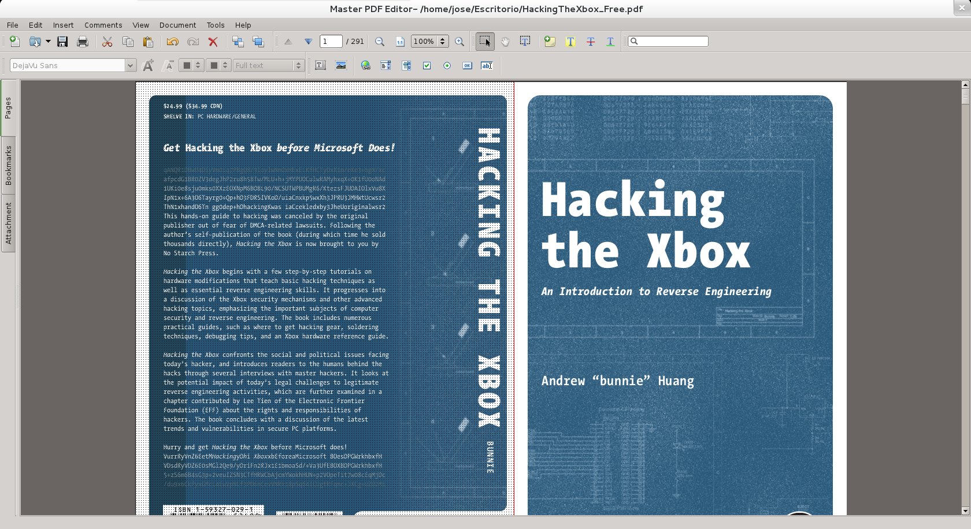Bring object to front icon
The image size is (971, 529).
pos(258,42)
